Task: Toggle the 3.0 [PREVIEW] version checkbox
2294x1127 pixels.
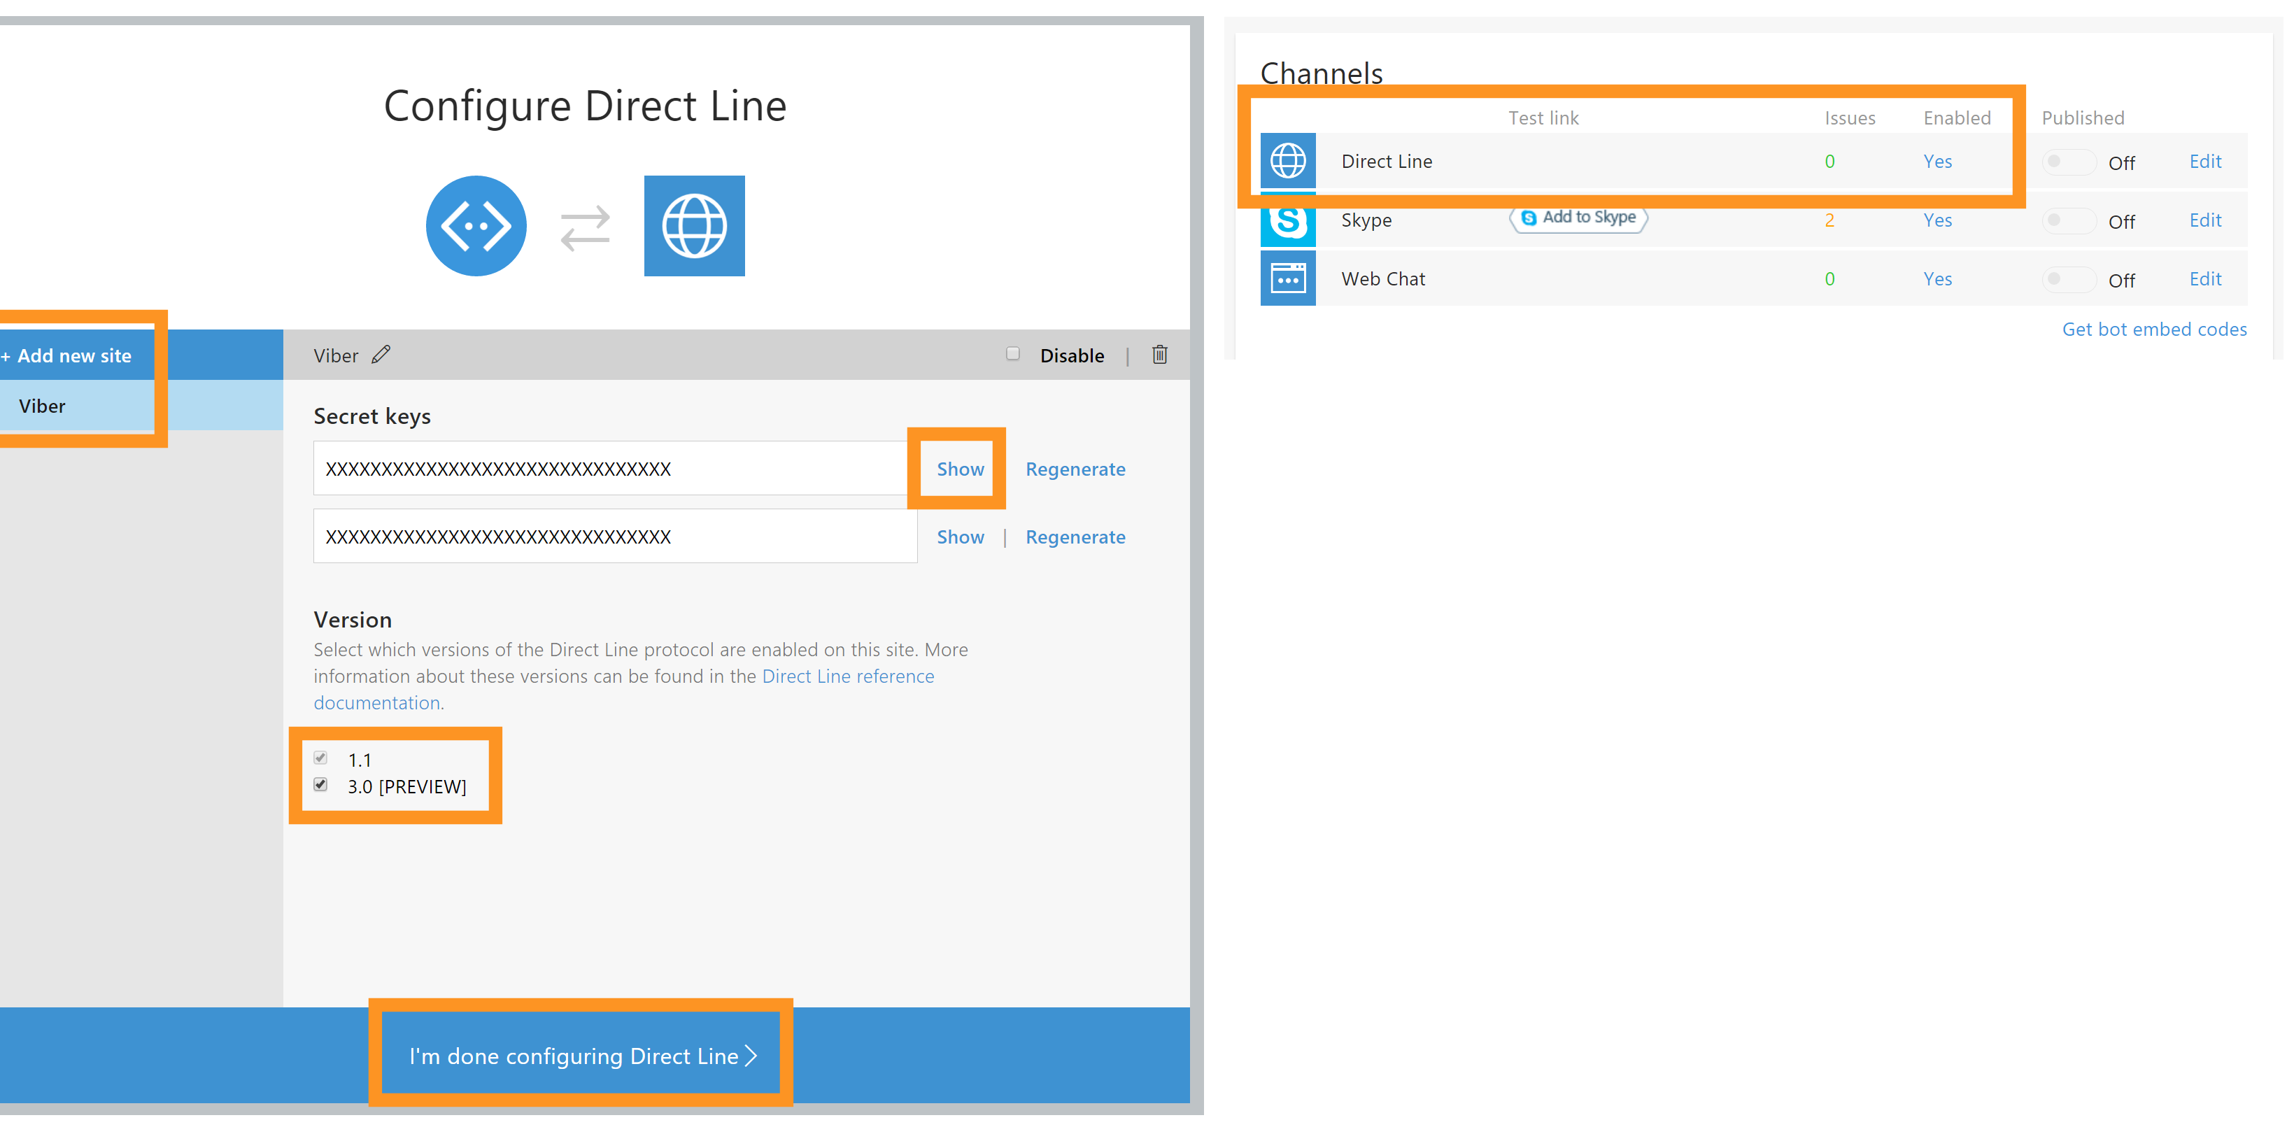Action: (x=320, y=784)
